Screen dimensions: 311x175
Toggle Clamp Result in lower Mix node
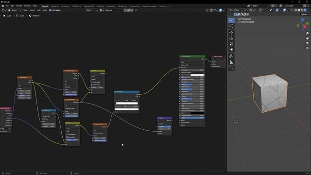[67, 135]
